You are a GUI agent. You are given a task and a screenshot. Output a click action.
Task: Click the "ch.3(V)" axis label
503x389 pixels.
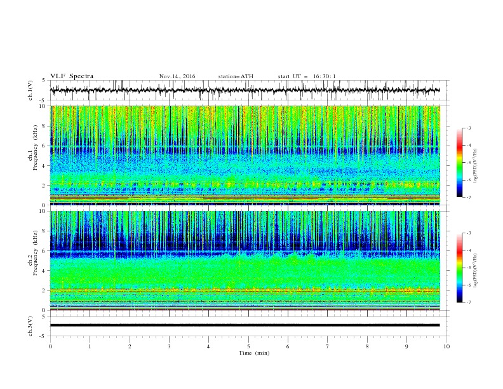[x=30, y=326]
